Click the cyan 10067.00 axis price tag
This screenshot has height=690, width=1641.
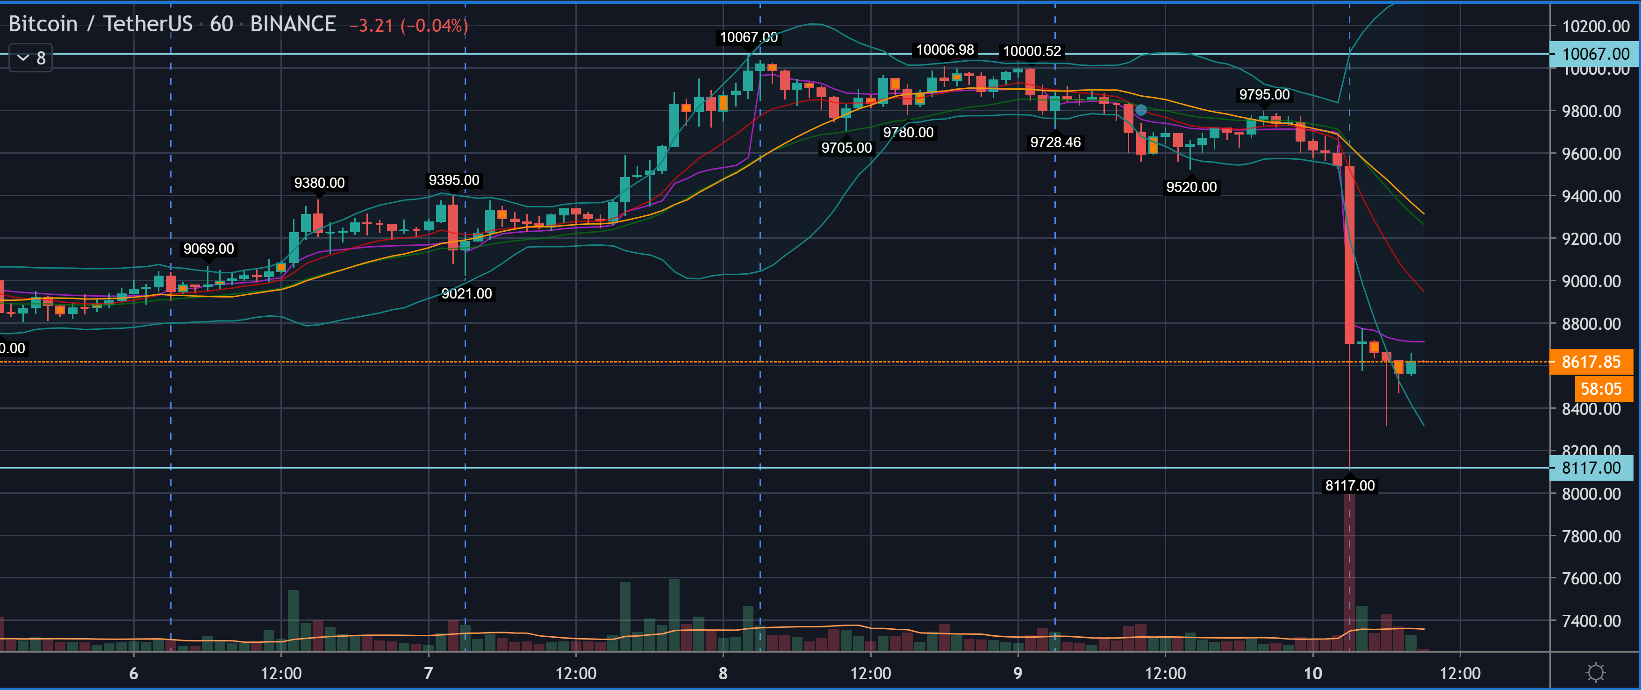(x=1595, y=54)
